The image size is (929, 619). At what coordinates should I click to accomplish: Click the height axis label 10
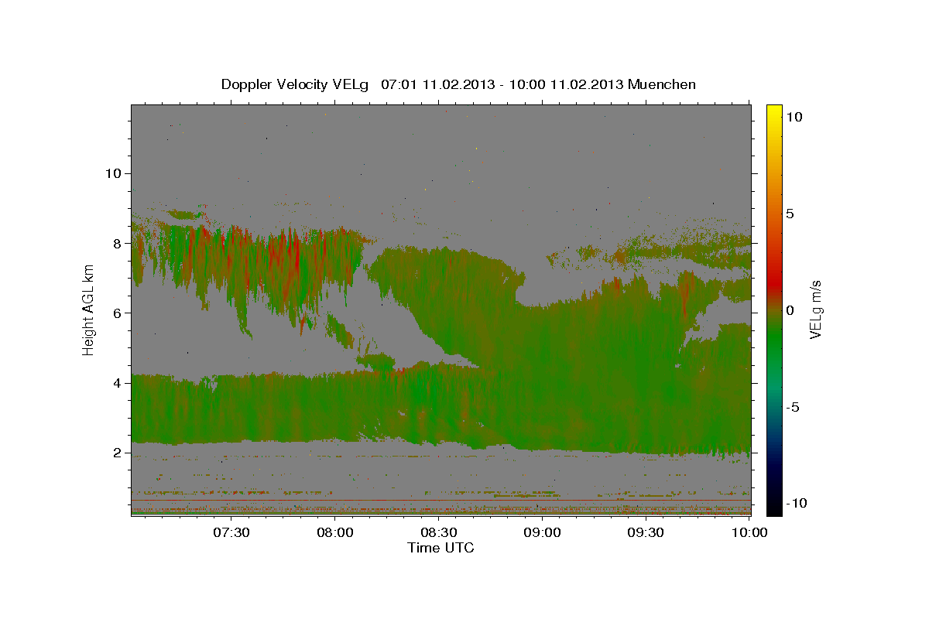(x=112, y=173)
